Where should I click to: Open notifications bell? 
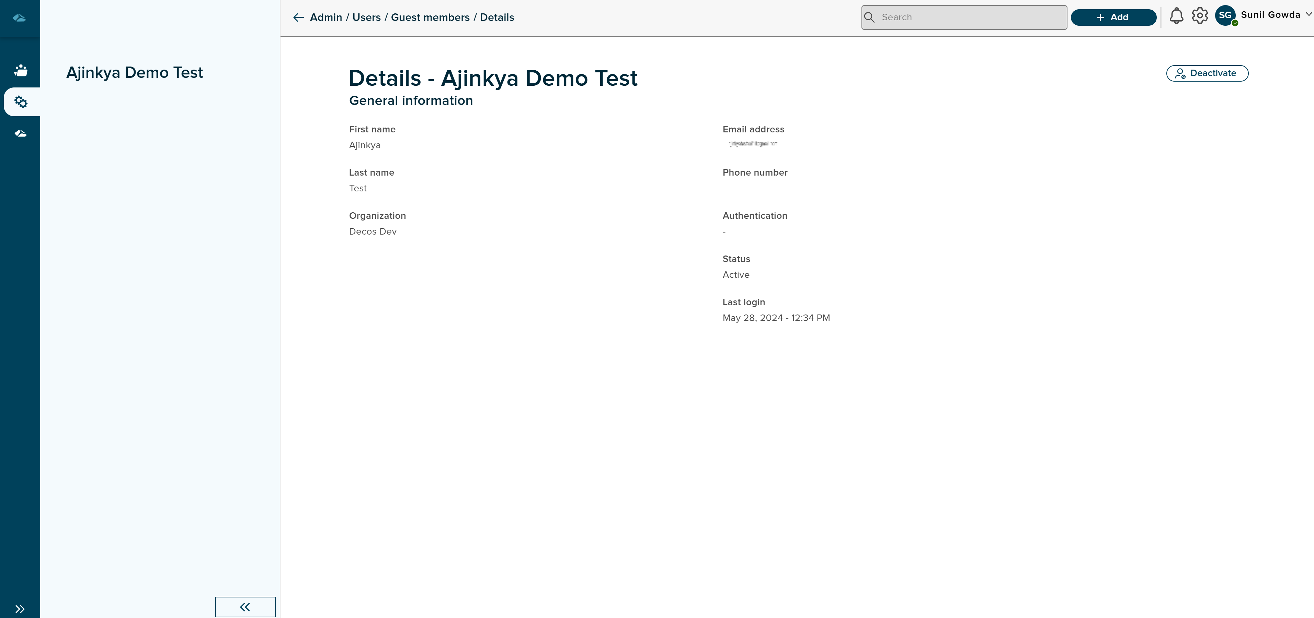coord(1176,16)
